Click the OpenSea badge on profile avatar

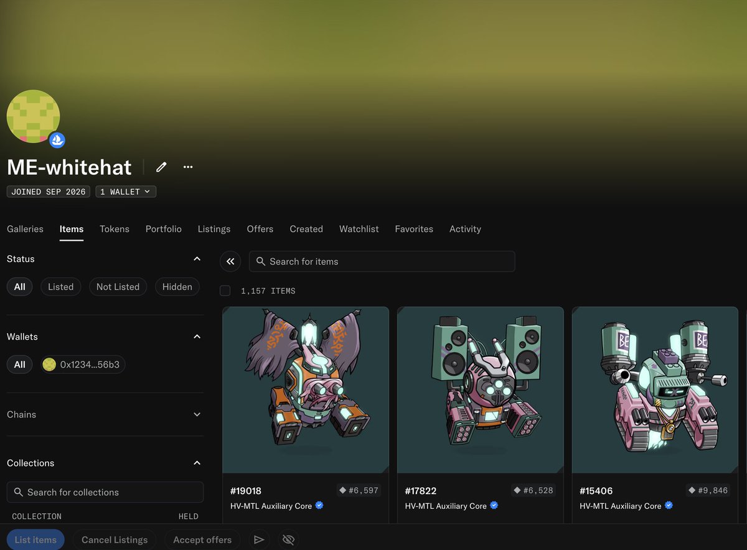point(57,140)
